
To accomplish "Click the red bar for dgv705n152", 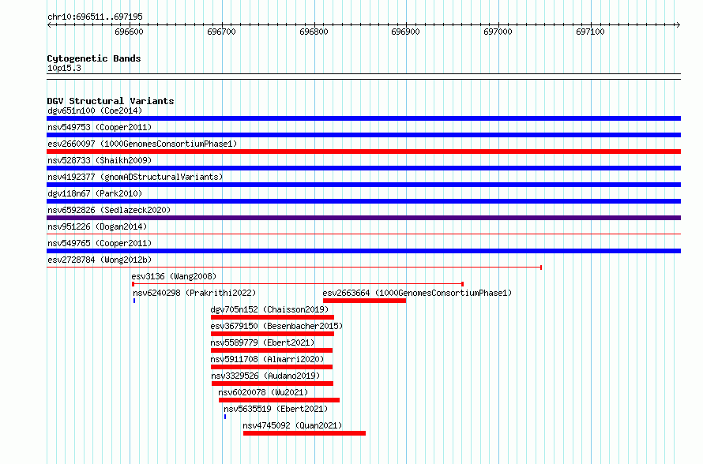I will 273,317.
